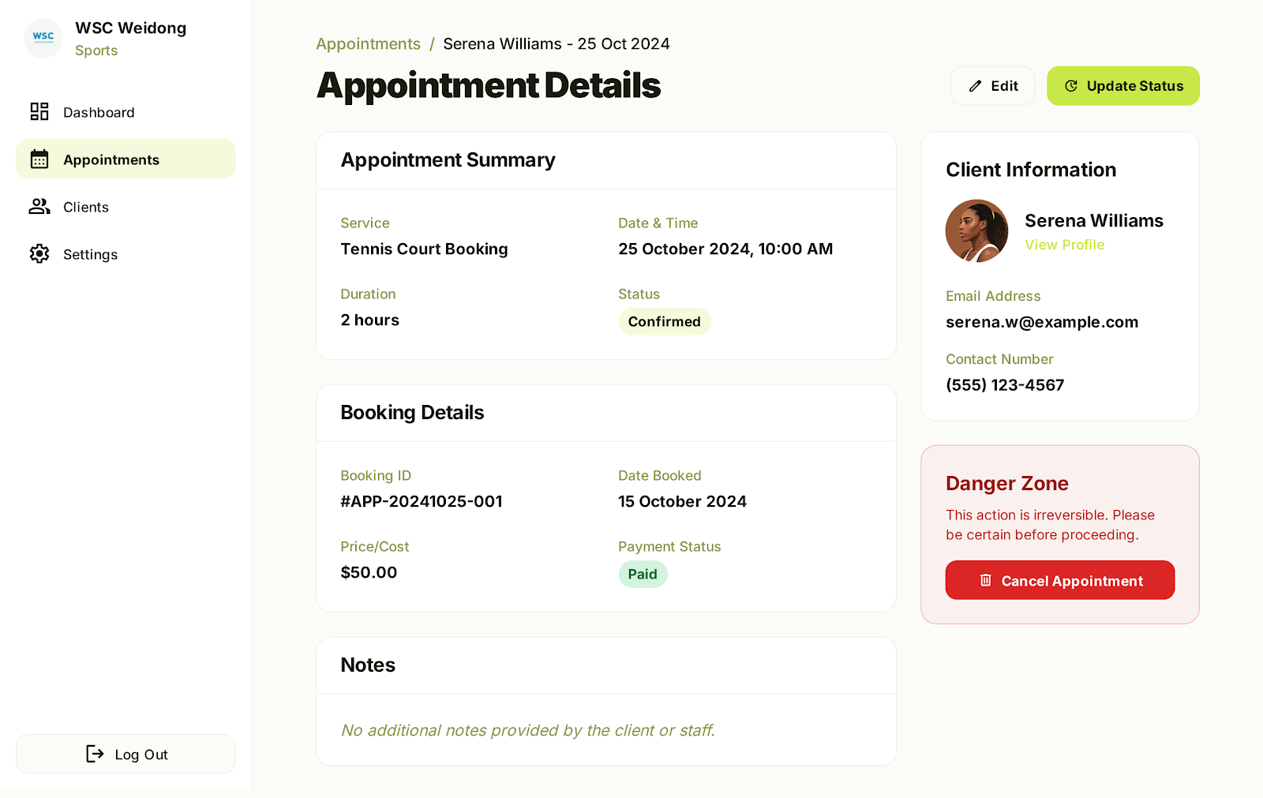Click the Paid payment status badge

[x=643, y=574]
